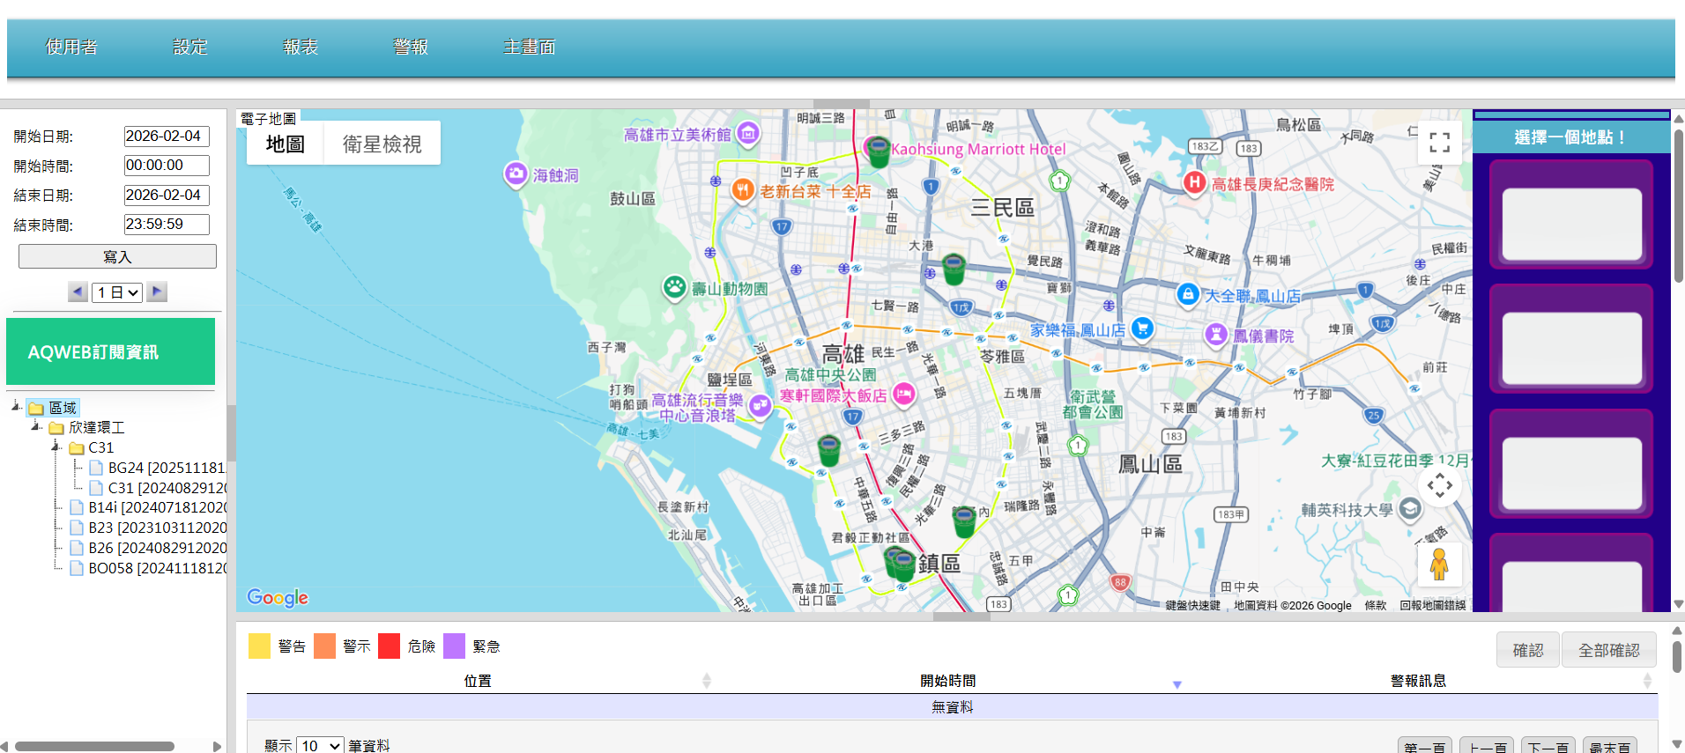Click 家樂福 鳳山店 shopping cart pin

(x=1142, y=329)
